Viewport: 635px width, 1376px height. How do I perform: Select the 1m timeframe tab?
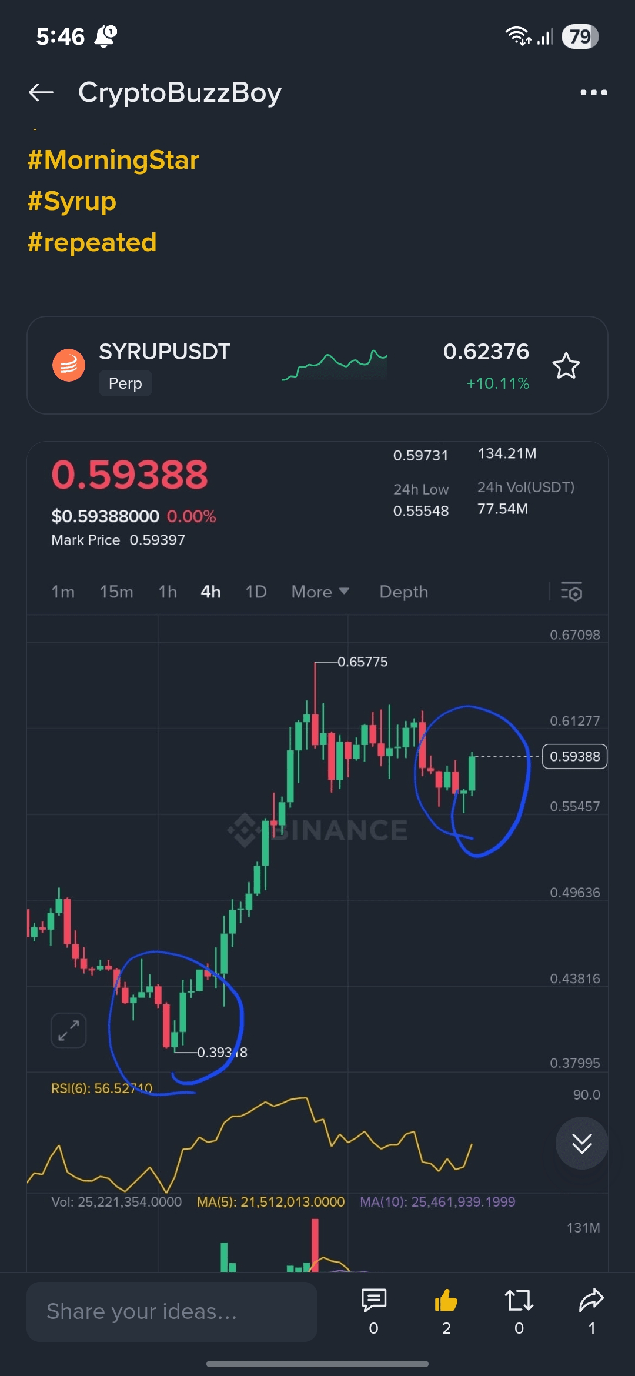[63, 592]
